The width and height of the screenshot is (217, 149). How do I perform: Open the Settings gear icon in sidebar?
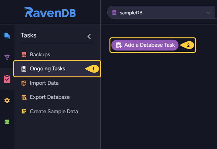point(7,100)
